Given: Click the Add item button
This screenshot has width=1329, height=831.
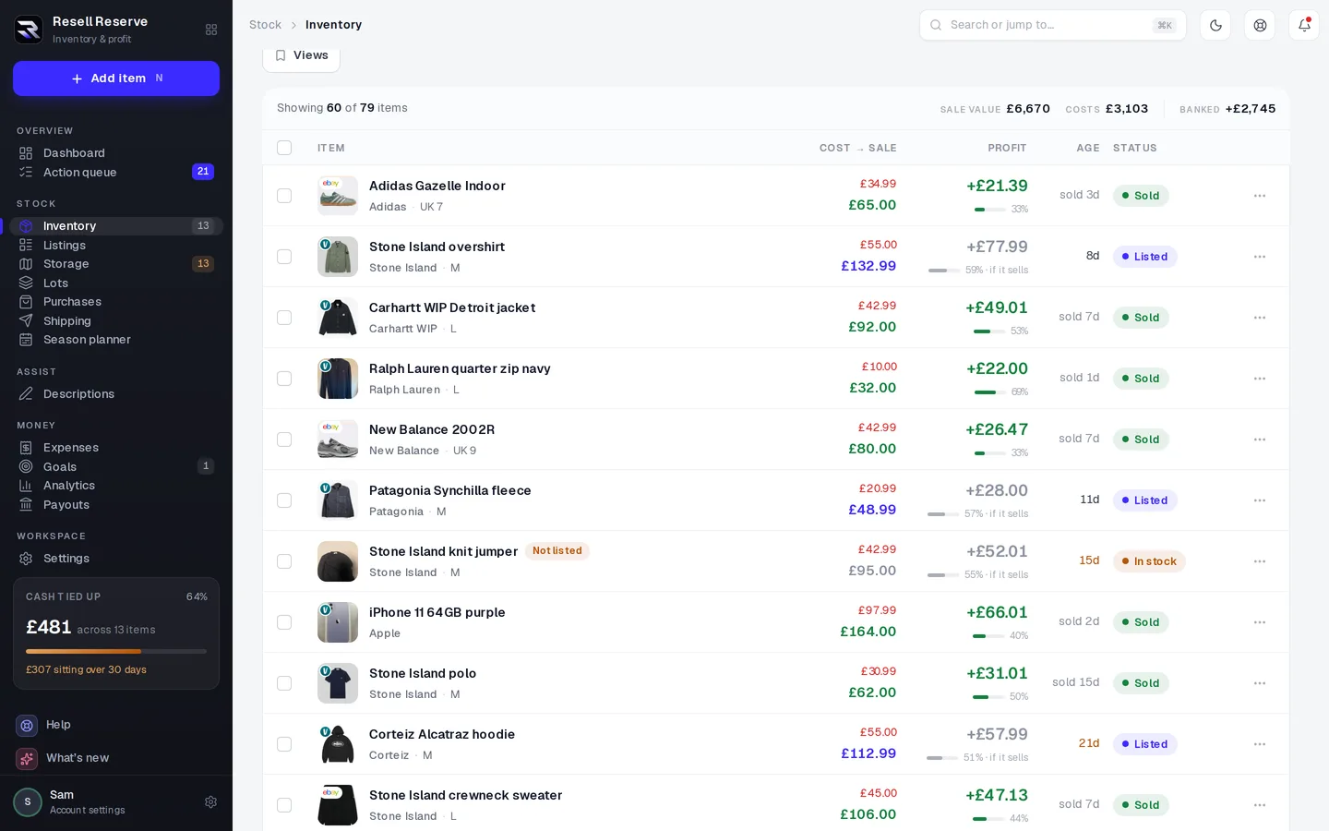Looking at the screenshot, I should tap(116, 78).
